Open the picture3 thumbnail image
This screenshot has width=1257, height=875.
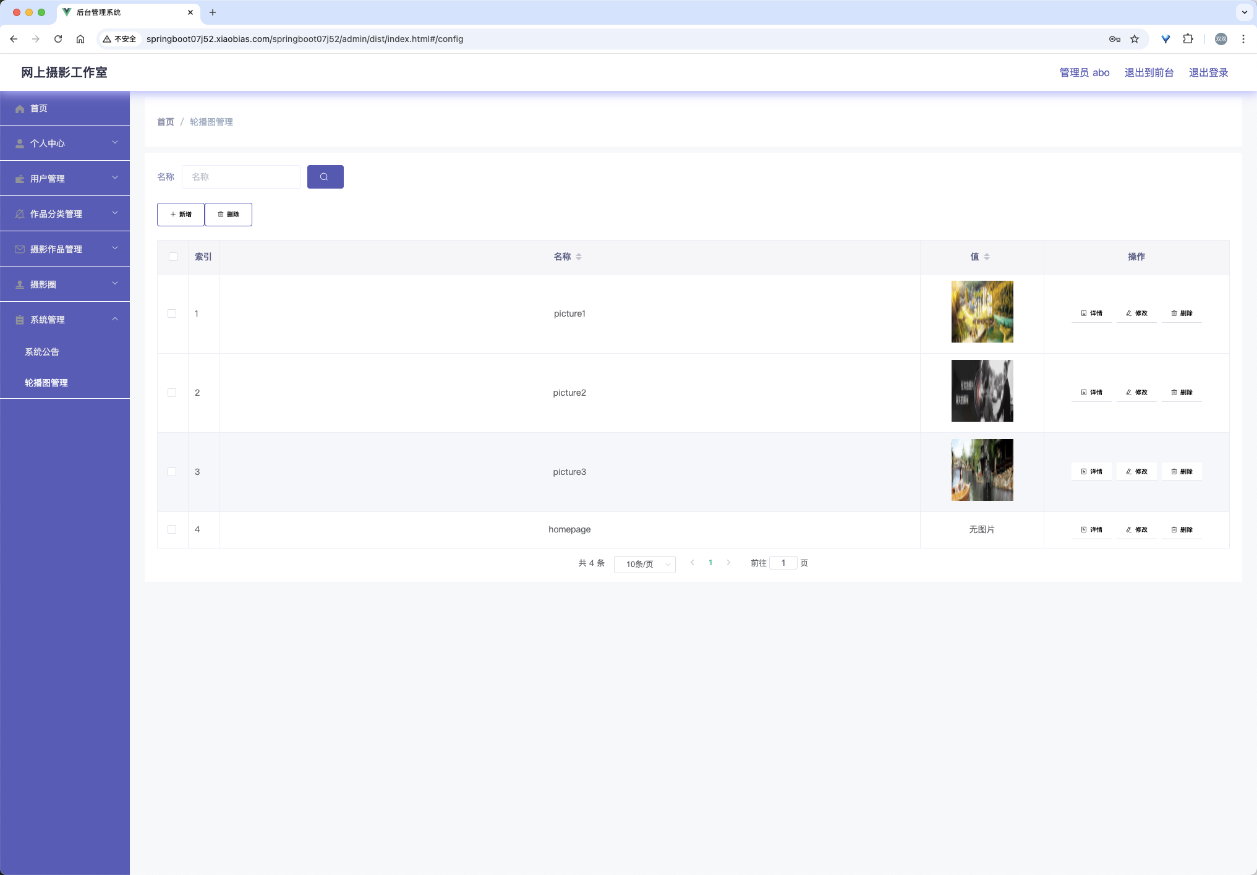click(982, 470)
